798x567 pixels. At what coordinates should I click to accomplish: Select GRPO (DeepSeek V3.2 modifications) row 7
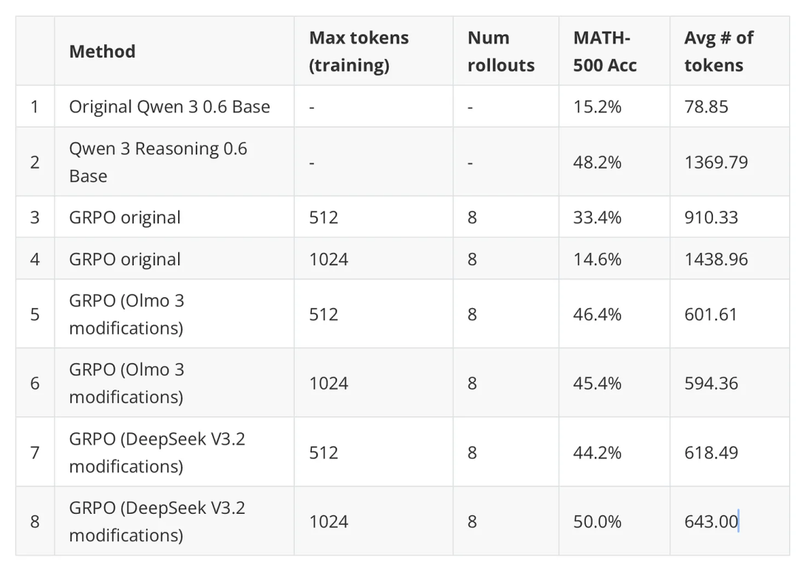[x=157, y=452]
